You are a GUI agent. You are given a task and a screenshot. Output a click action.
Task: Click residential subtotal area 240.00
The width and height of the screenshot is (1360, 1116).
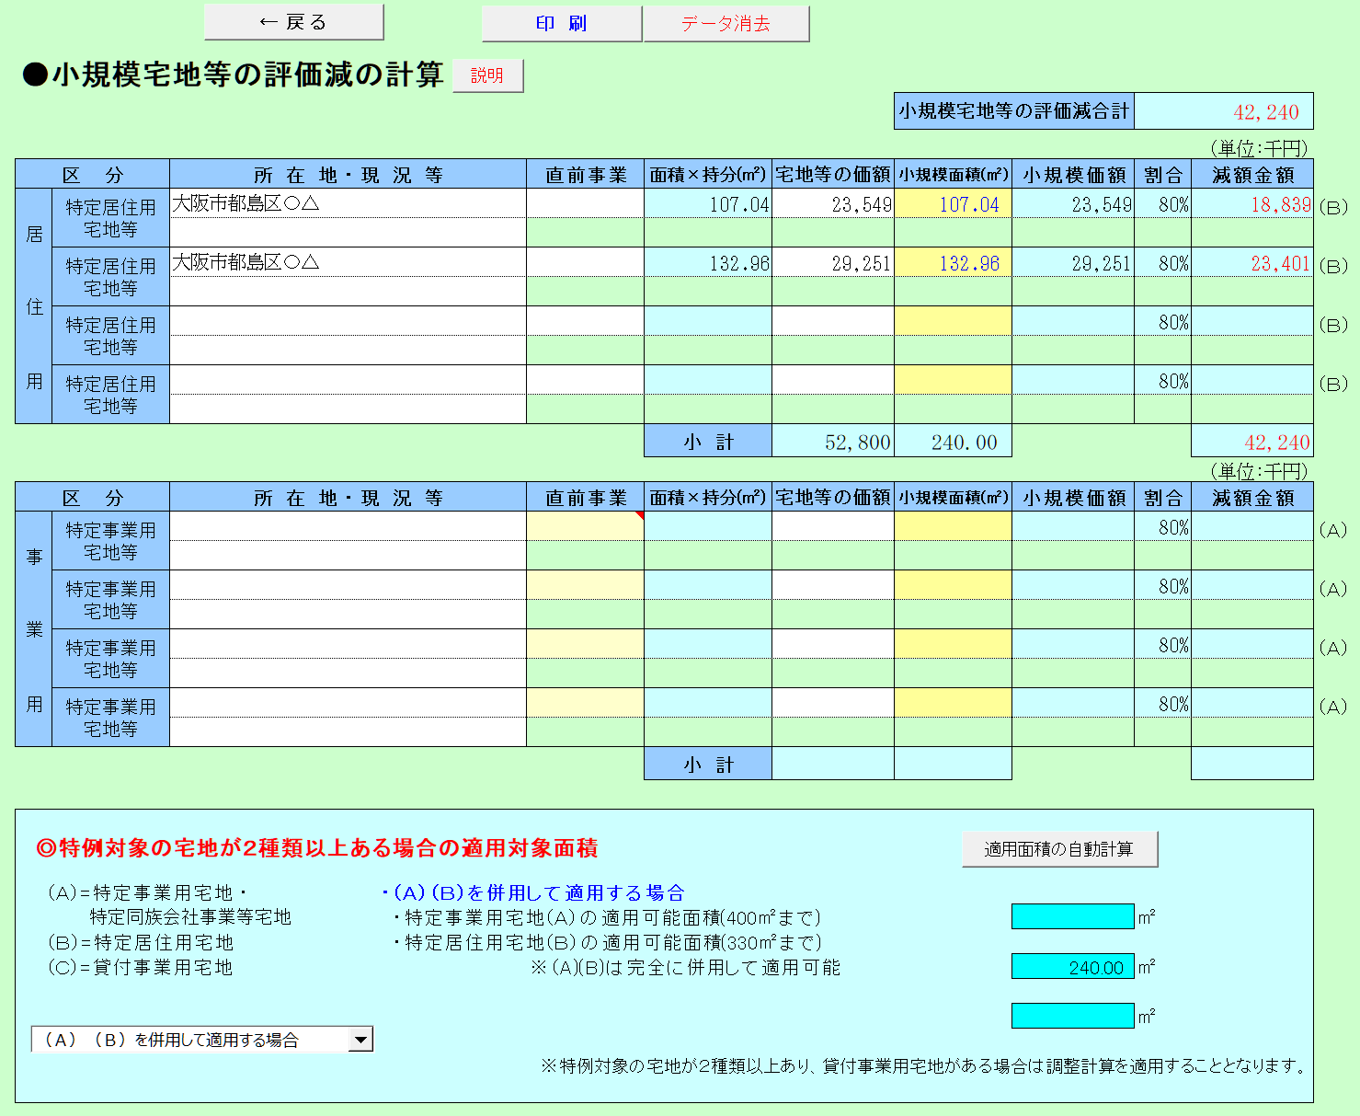coord(953,441)
